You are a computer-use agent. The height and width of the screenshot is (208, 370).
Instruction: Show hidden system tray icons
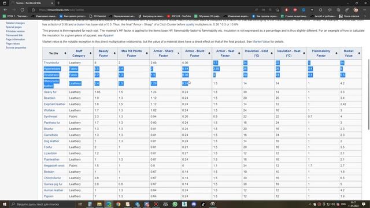tap(310, 204)
